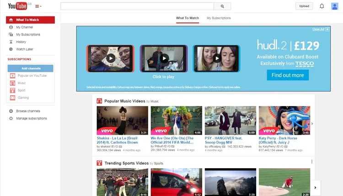Open the officialpsy channel link
Screen dimensions: 343x196
click(x=215, y=147)
